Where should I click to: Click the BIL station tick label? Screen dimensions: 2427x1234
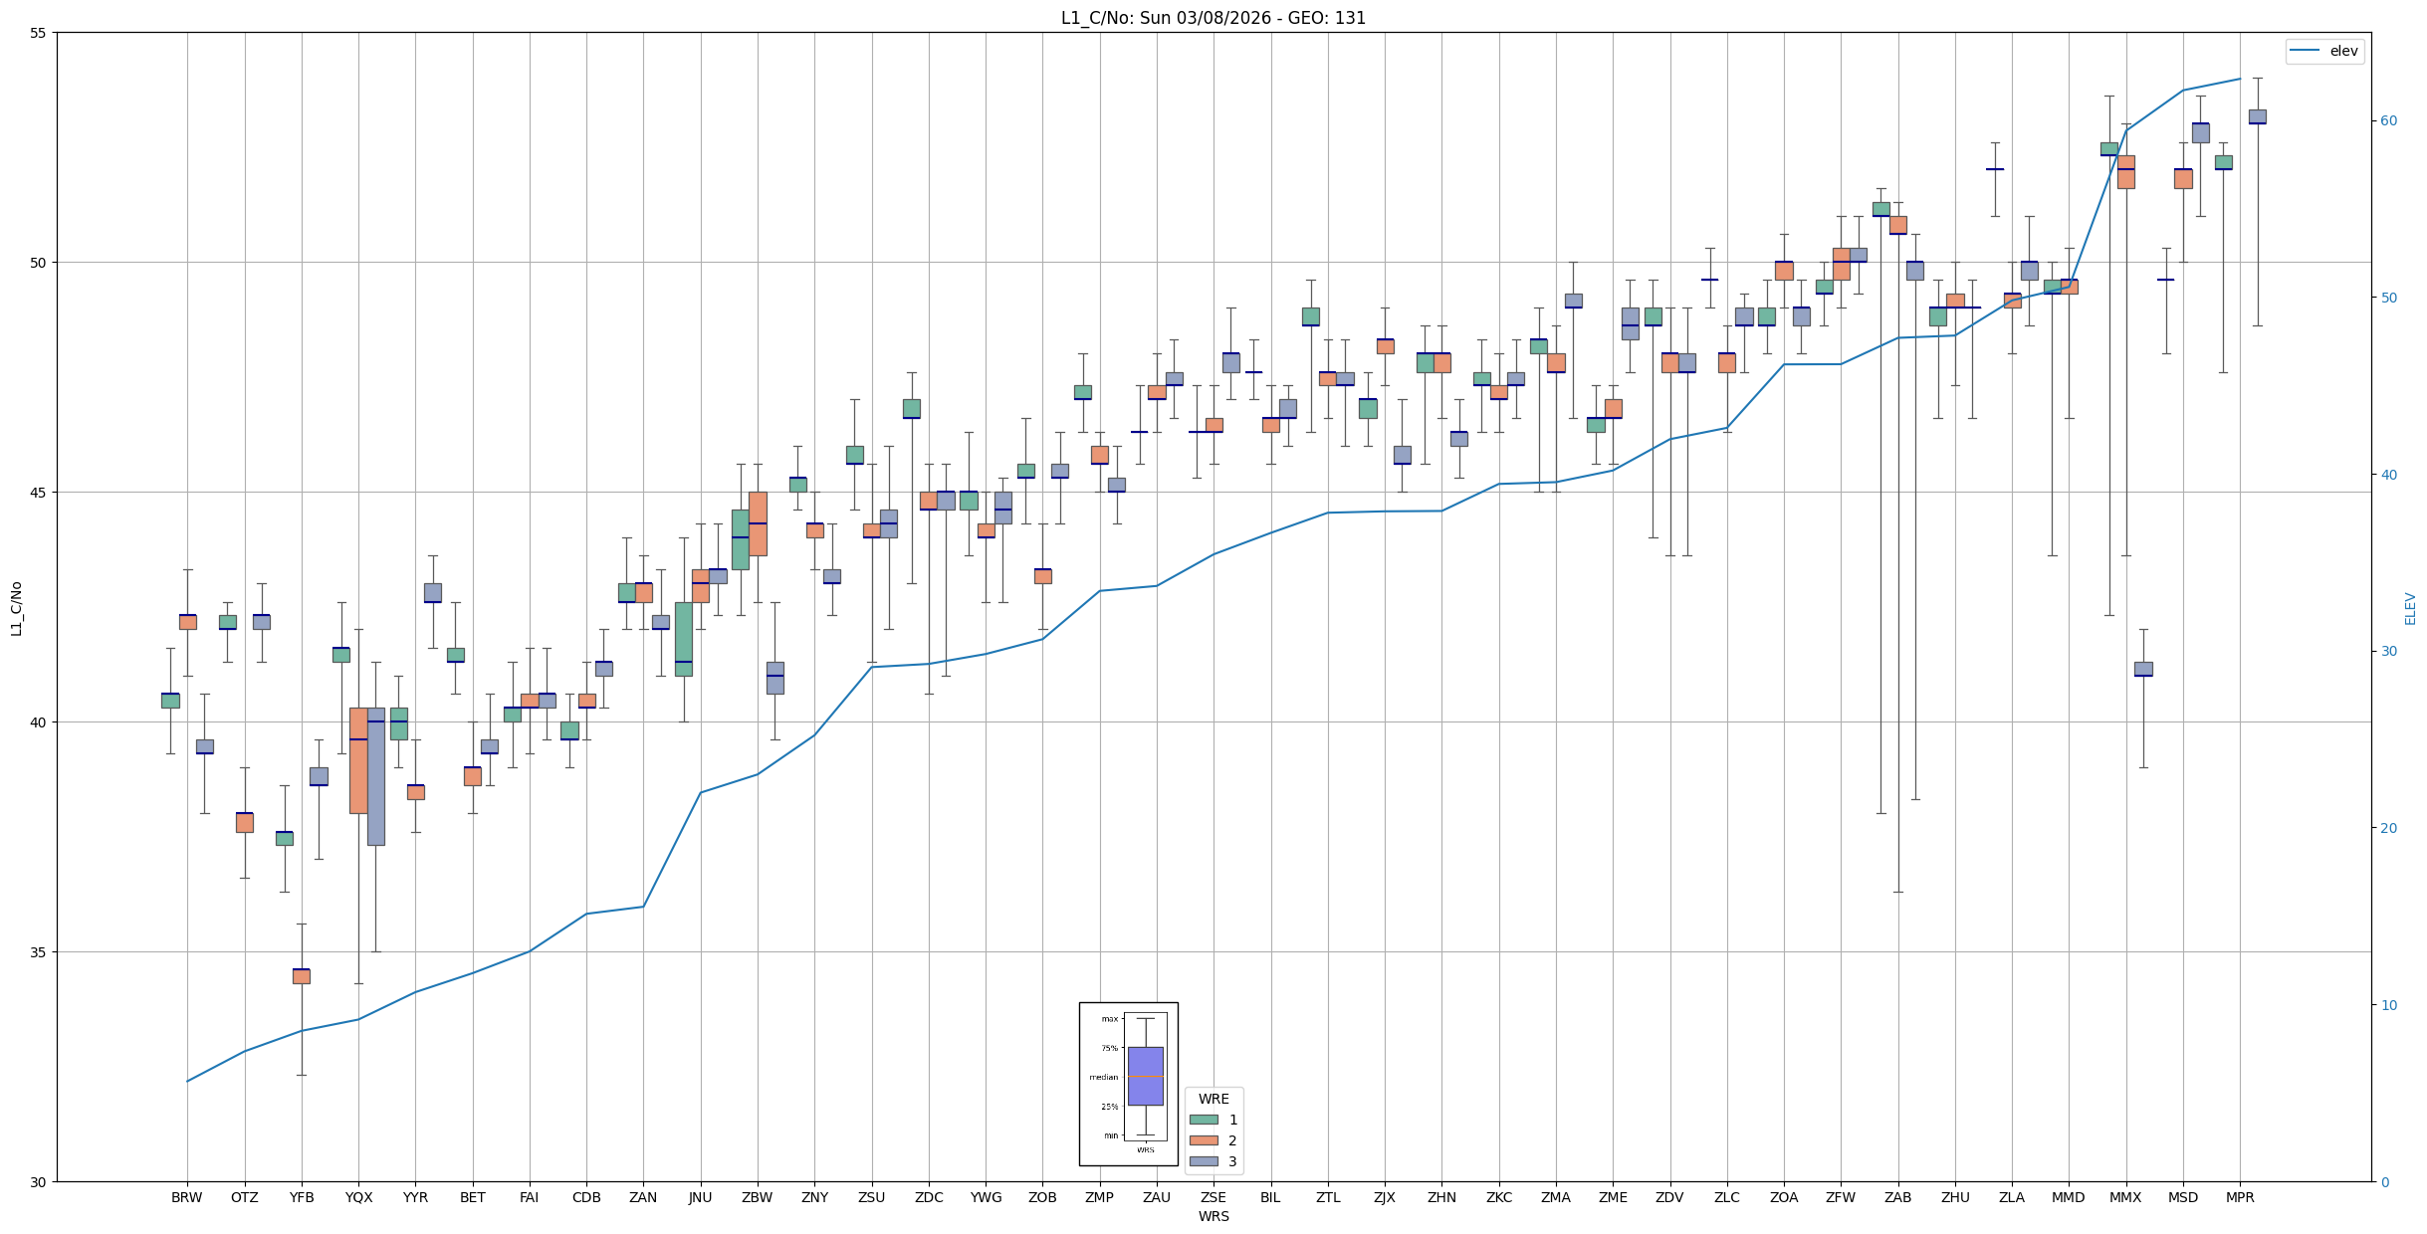tap(1270, 1197)
